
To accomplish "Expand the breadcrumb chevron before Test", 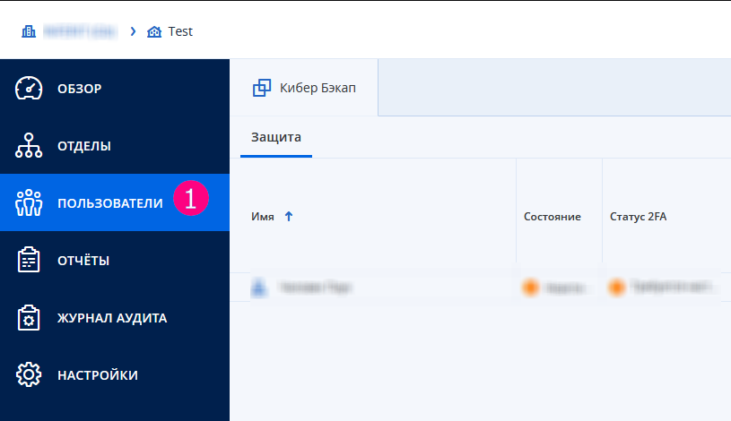I will click(x=133, y=31).
